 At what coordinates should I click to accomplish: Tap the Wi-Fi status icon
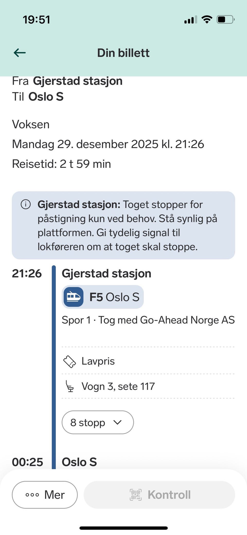tap(207, 20)
